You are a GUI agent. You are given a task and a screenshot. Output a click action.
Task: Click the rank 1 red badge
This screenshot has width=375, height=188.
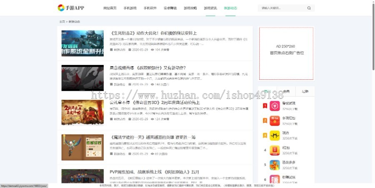(265, 106)
